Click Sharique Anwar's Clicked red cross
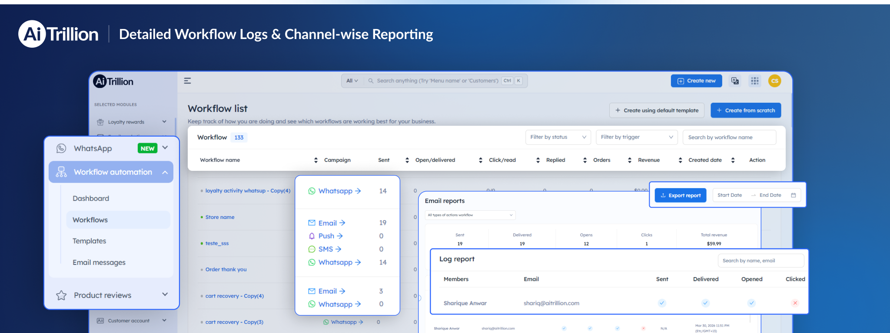Screen dimensions: 890x333 click(x=795, y=303)
